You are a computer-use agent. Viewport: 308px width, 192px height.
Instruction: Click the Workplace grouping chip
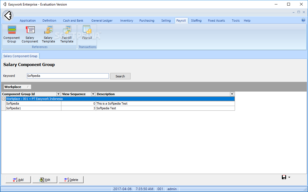click(x=17, y=87)
